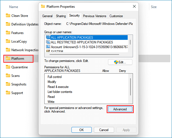Close the Platform Properties dialog
Screen dimensions: 172x138
pos(134,6)
